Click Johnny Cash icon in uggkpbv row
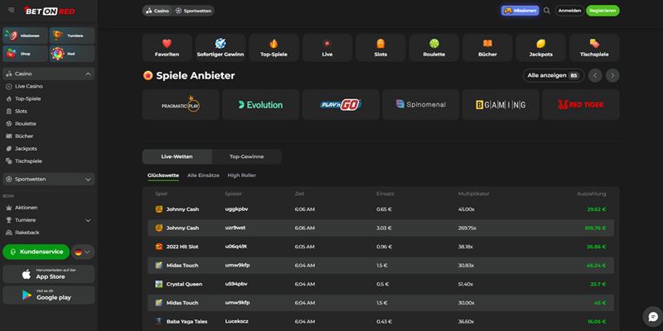Viewport: 663px width, 331px height. click(159, 209)
